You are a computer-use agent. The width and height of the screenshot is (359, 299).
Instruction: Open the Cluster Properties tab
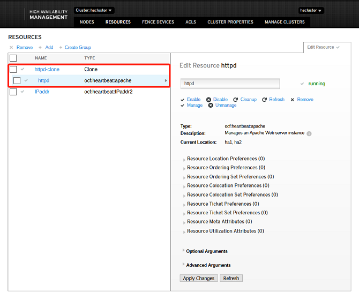point(230,22)
